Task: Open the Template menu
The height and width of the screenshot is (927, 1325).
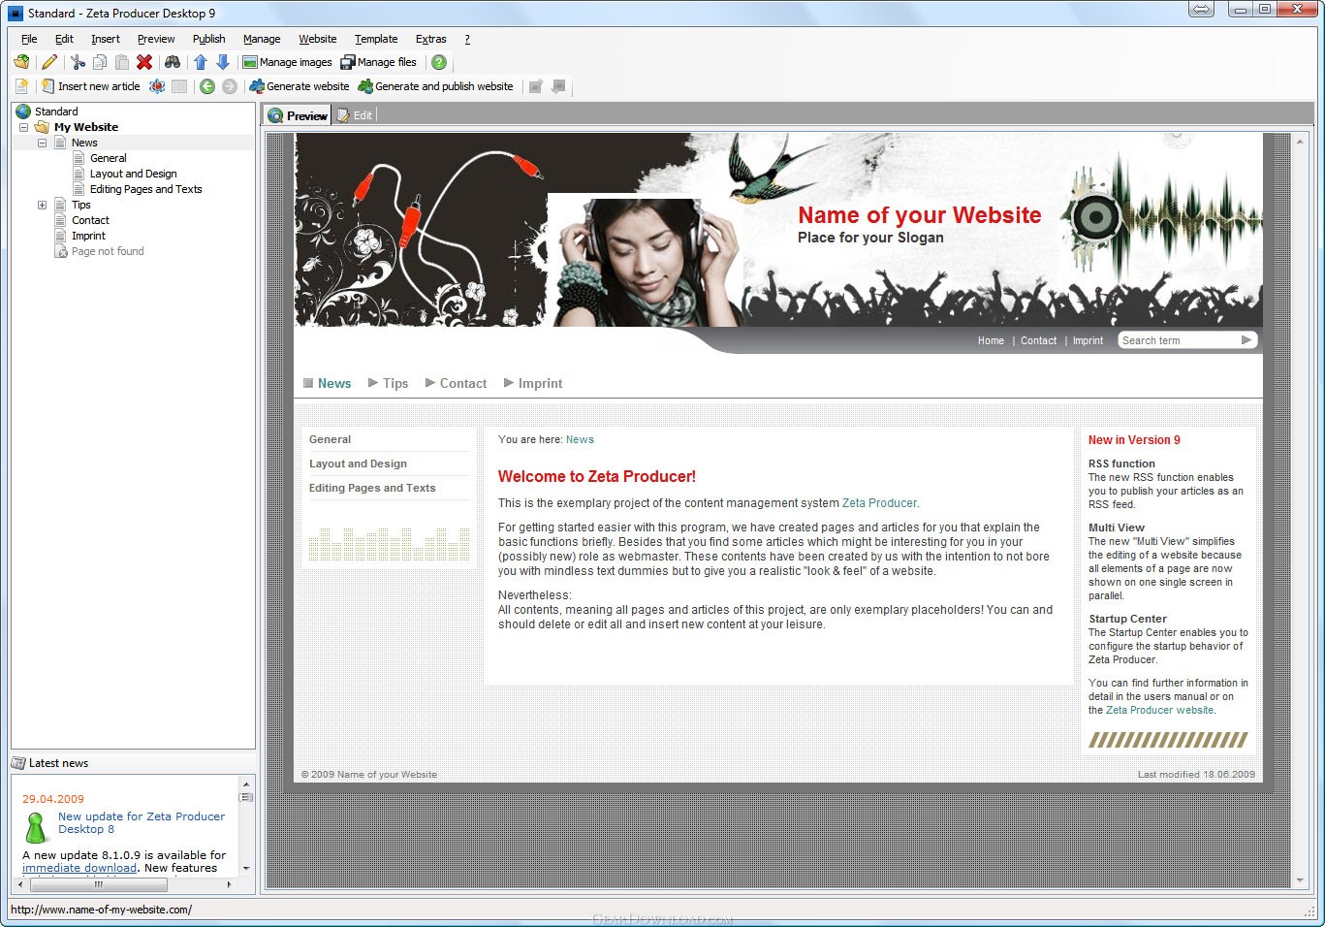Action: pos(376,39)
